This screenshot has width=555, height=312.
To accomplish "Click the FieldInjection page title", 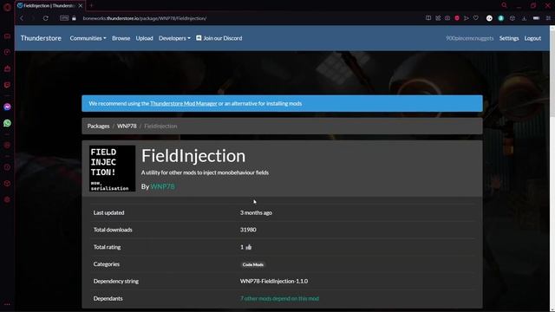I will tap(193, 156).
